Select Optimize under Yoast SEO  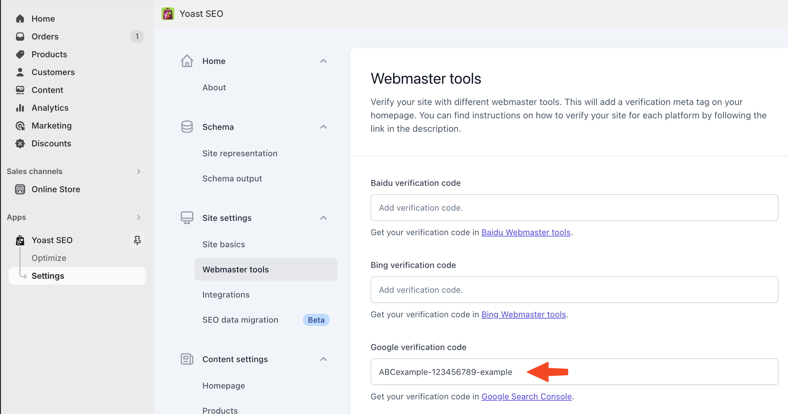[49, 258]
